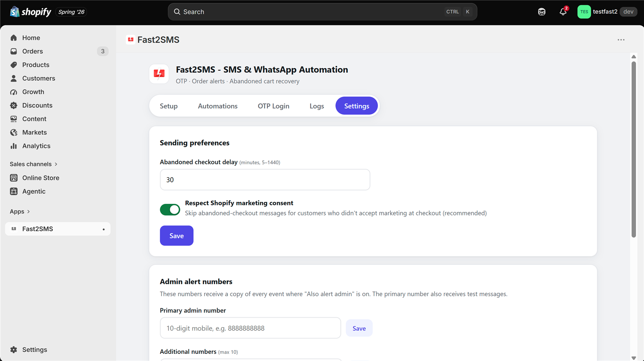The height and width of the screenshot is (361, 644).
Task: Expand the Apps section
Action: coord(20,211)
